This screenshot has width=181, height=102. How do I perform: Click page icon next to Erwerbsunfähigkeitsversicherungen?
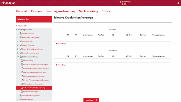pyautogui.click(x=22, y=68)
